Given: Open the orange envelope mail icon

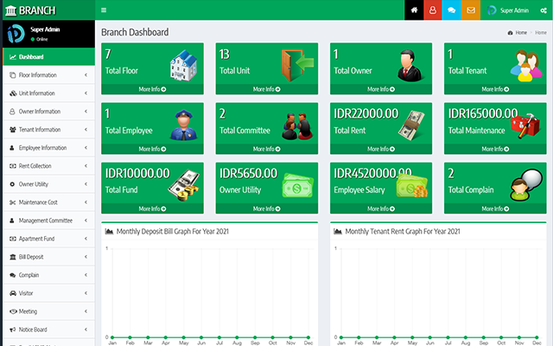Looking at the screenshot, I should pyautogui.click(x=471, y=10).
